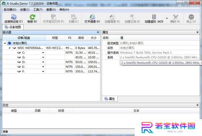Select the 100.01... size cell of D:
This screenshot has height=136, width=202.
coord(94,62)
